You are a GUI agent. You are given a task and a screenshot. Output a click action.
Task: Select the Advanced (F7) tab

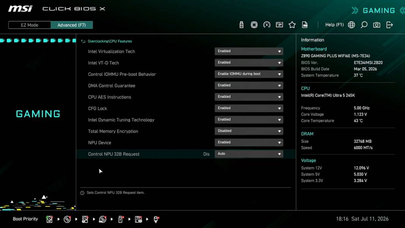71,25
